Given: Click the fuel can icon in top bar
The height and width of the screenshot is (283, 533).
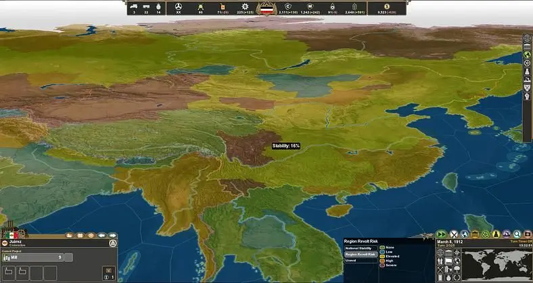Looking at the screenshot, I should 223,6.
